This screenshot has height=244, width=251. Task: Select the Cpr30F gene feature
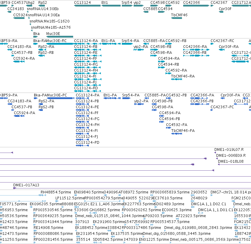(x=221, y=12)
